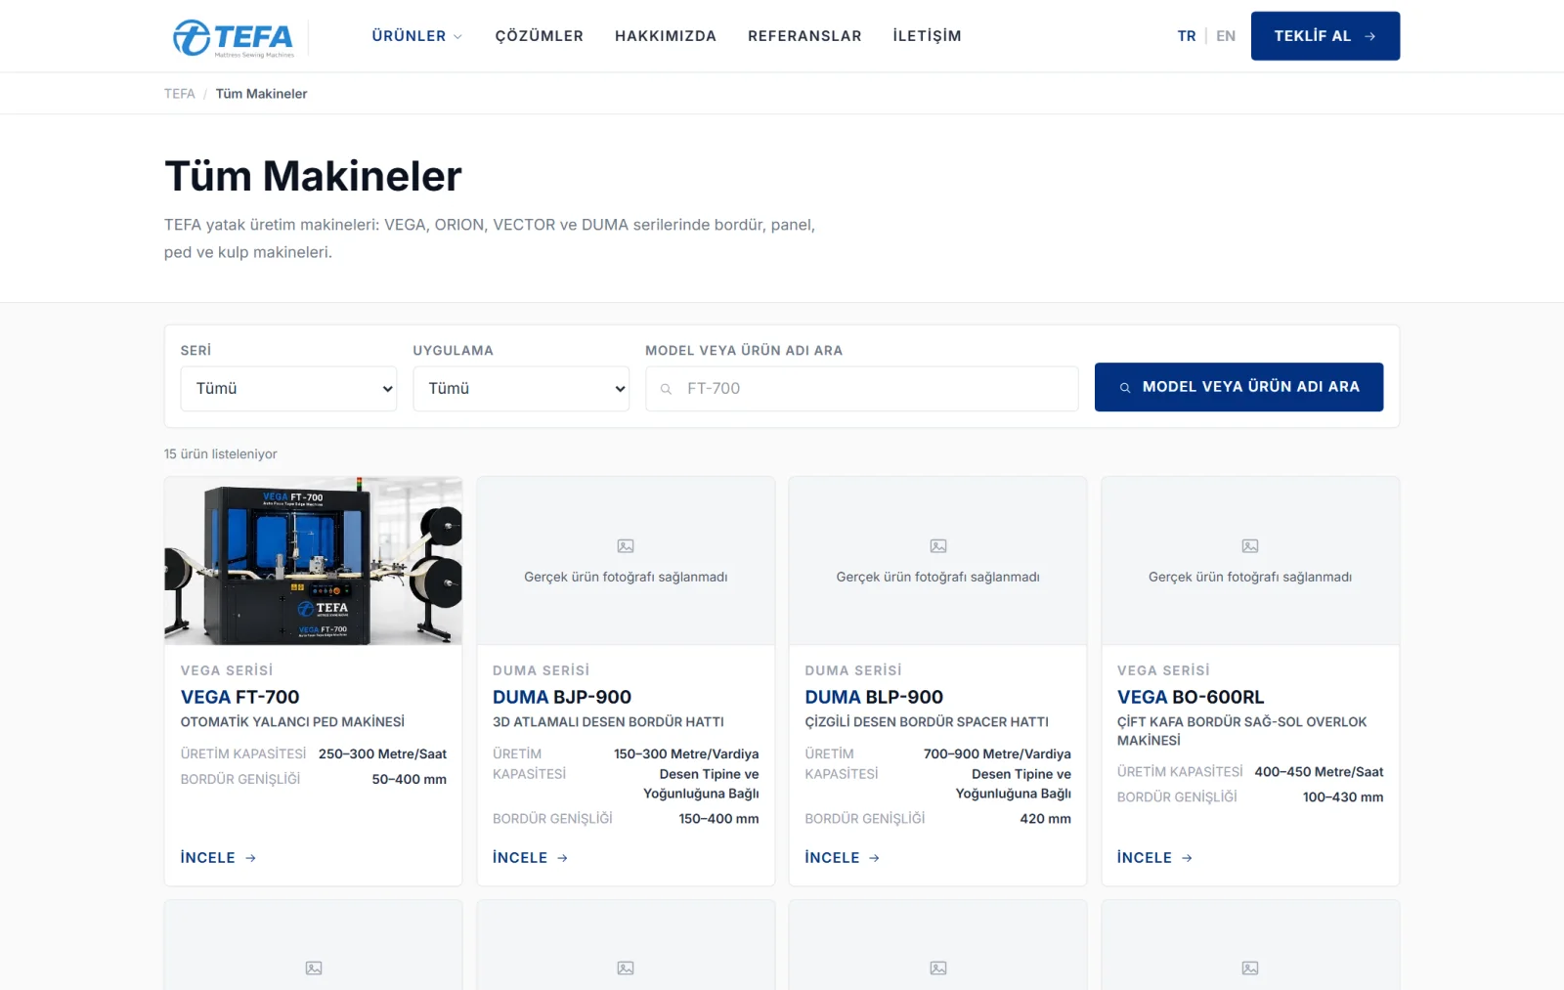Click the '420 mm' border width value

pyautogui.click(x=1045, y=819)
